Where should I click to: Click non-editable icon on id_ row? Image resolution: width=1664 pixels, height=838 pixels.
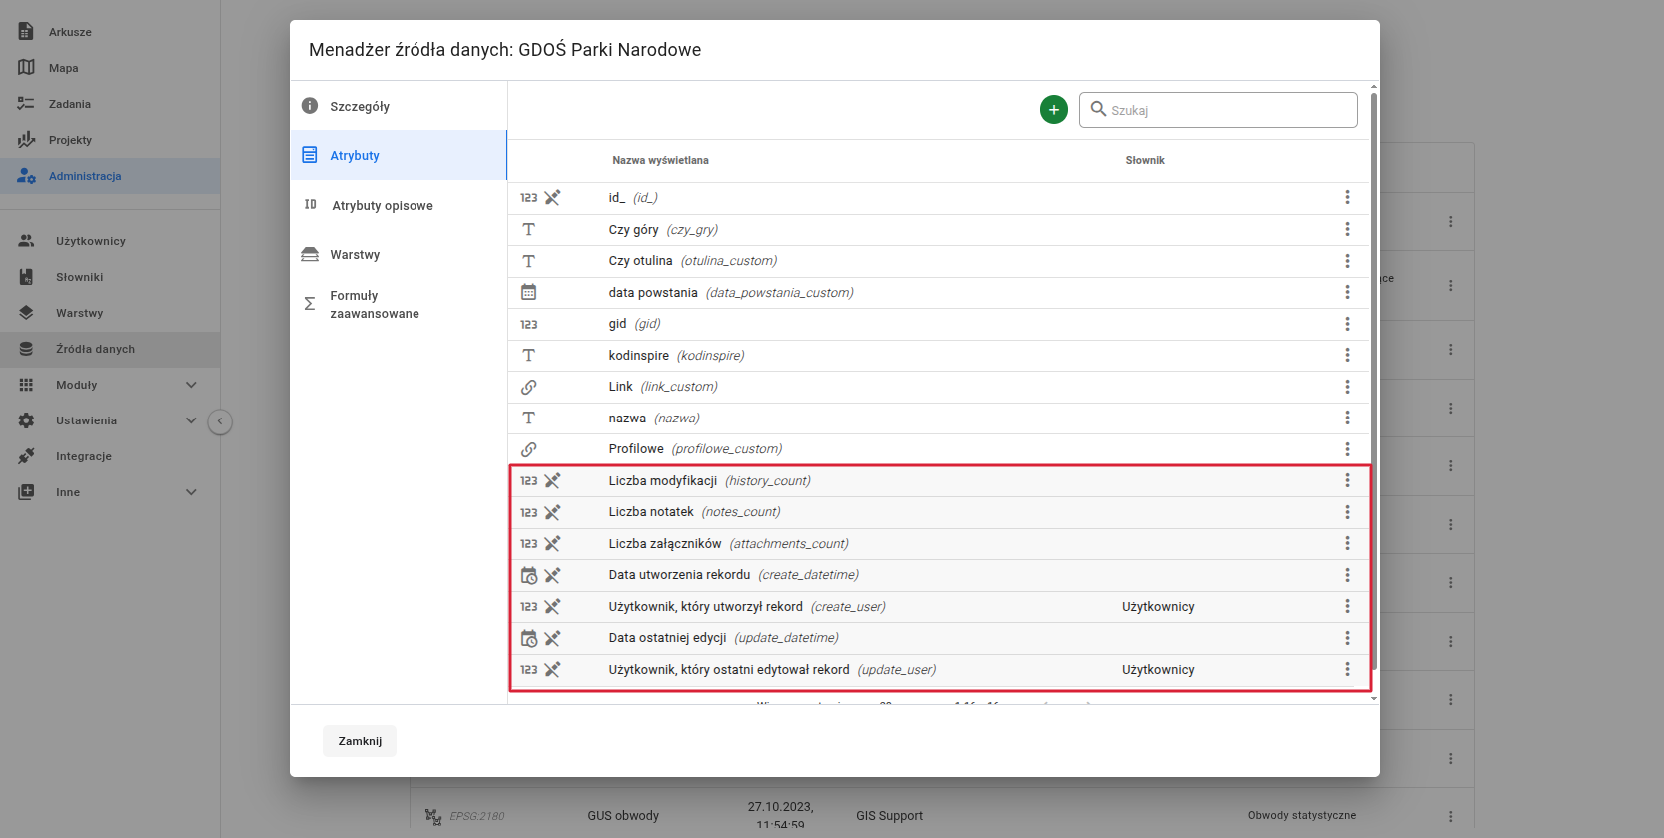tap(552, 198)
